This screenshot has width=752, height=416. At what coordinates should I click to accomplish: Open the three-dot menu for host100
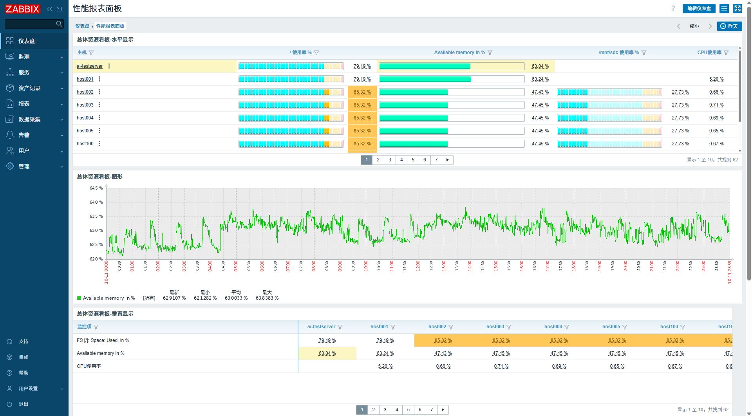100,144
